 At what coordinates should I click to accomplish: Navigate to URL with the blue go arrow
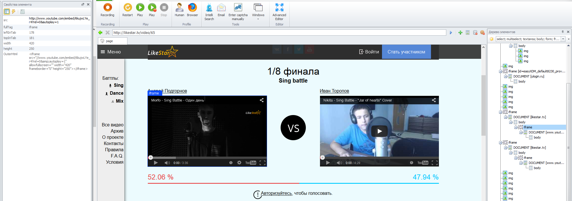coord(451,33)
